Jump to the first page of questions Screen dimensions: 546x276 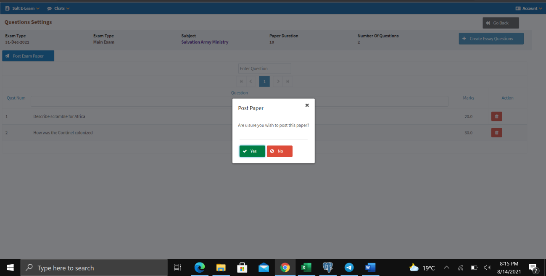[241, 81]
